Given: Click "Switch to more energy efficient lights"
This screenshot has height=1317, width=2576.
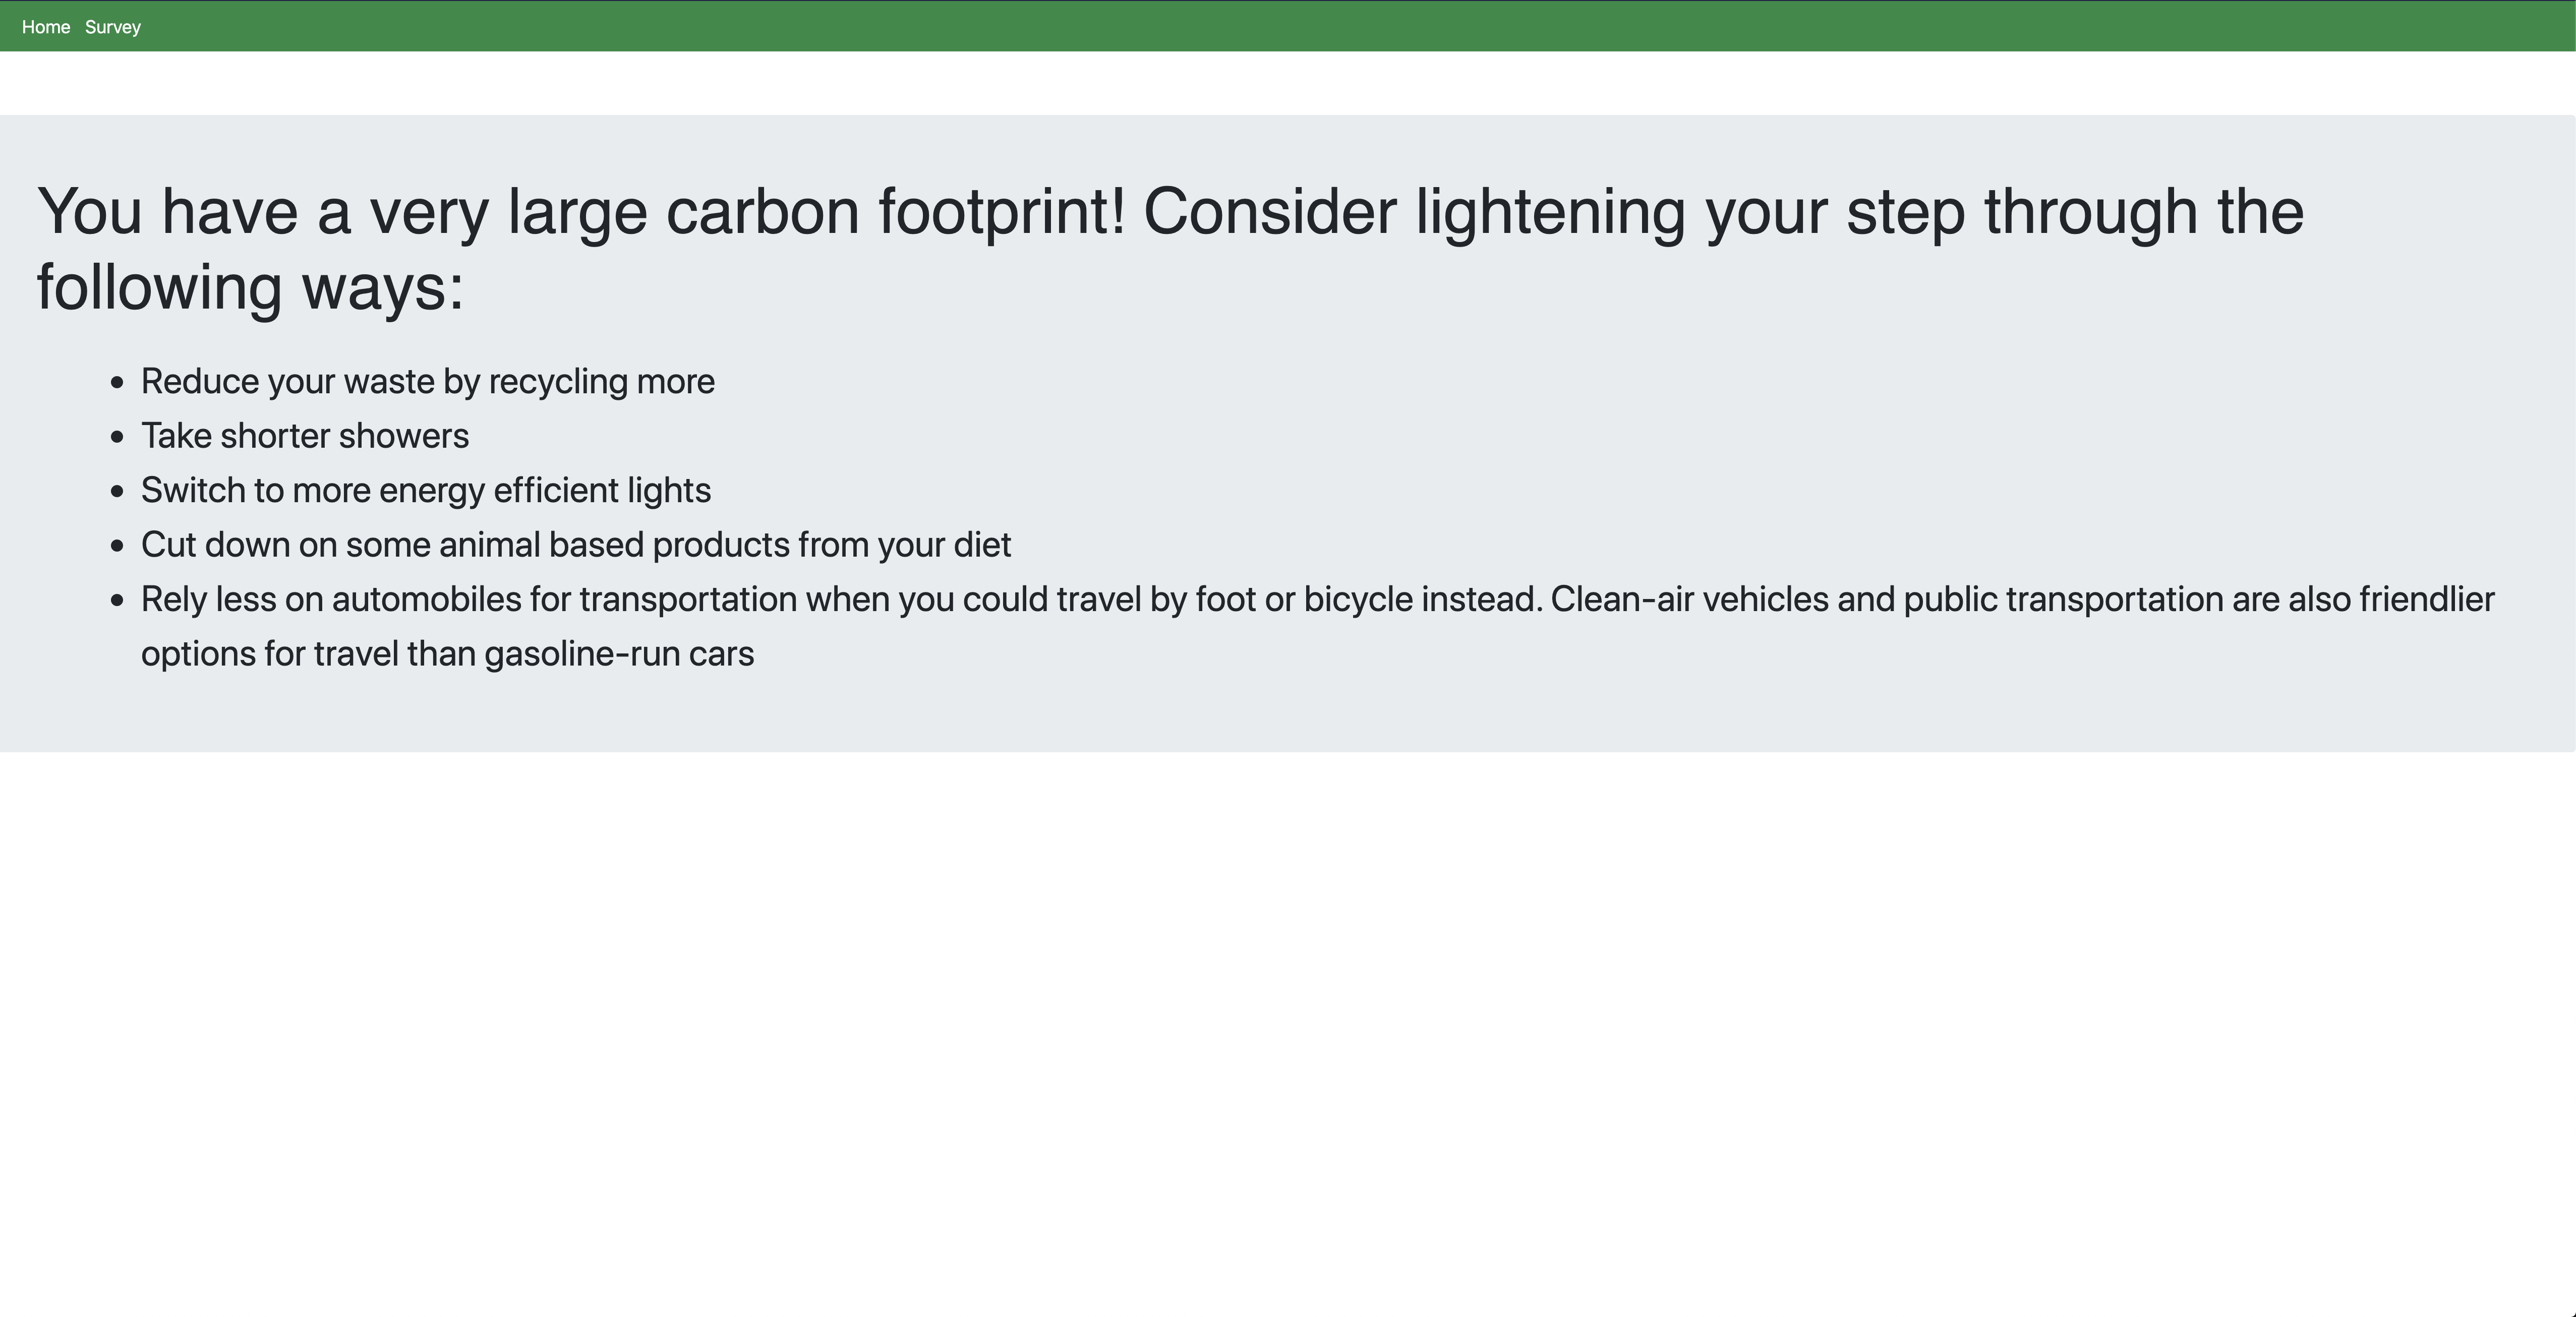Looking at the screenshot, I should point(426,491).
